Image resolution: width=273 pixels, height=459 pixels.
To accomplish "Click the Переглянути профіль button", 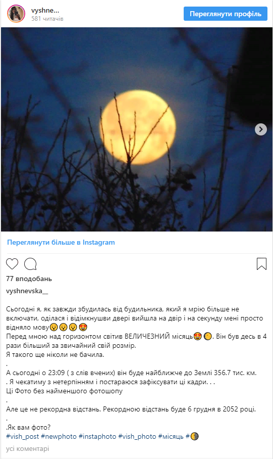I will (x=226, y=14).
